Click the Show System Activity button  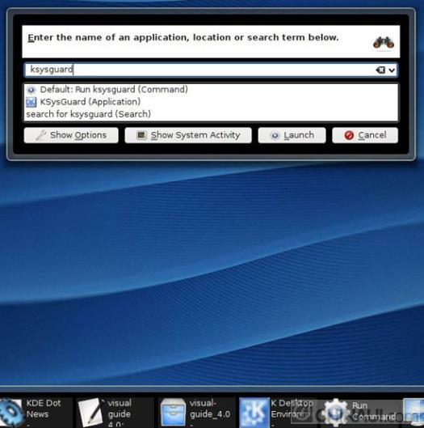(x=188, y=135)
